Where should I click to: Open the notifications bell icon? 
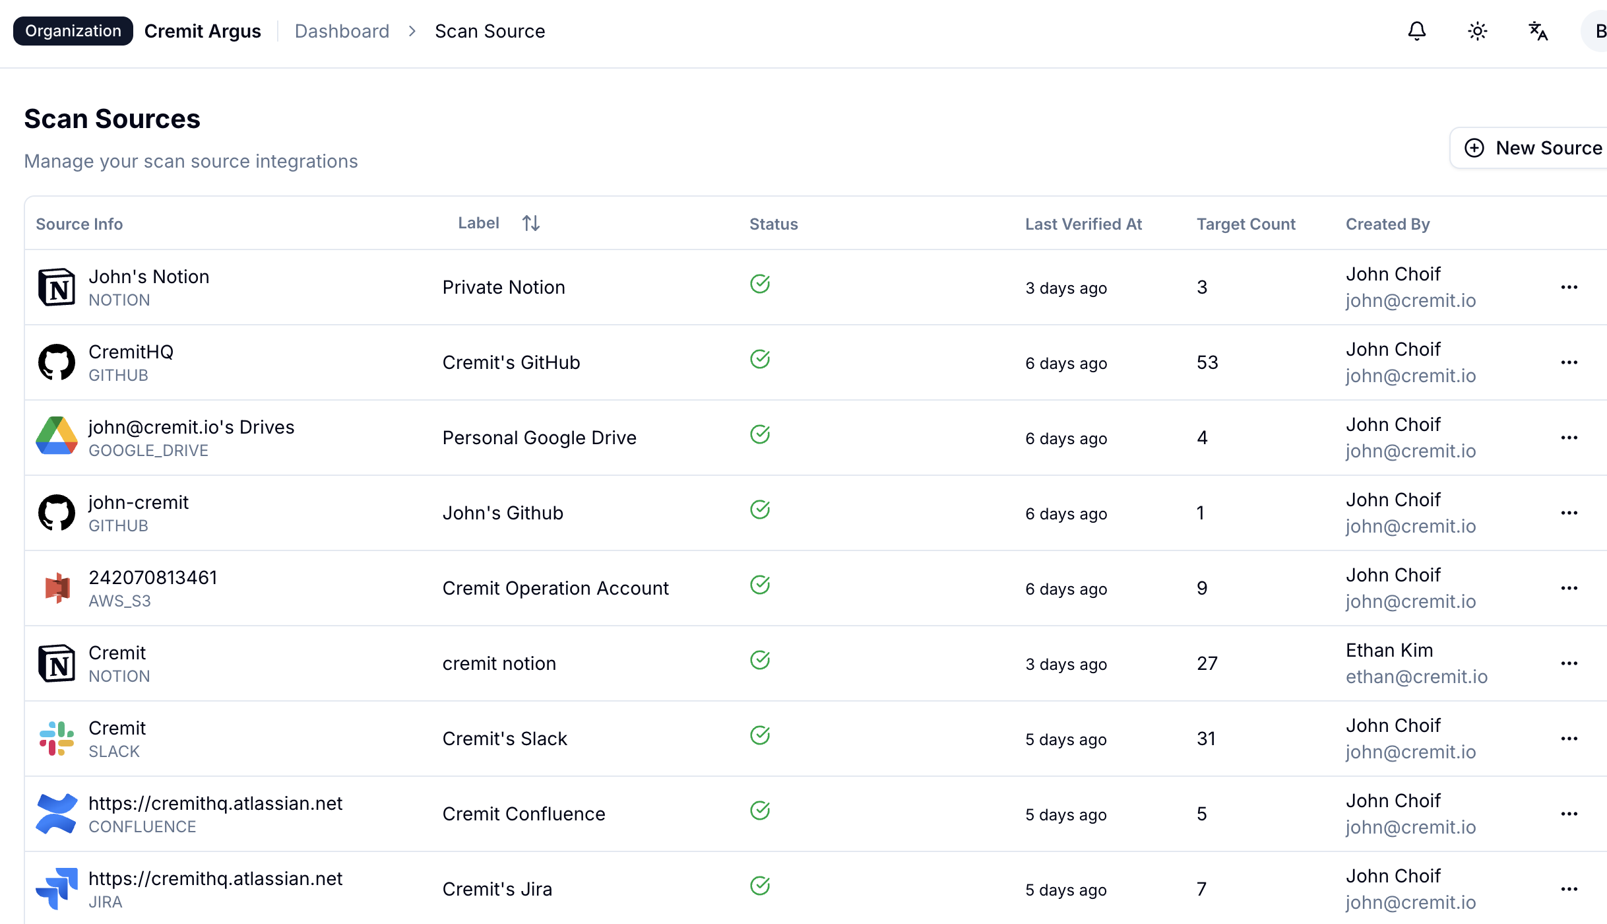[1416, 31]
